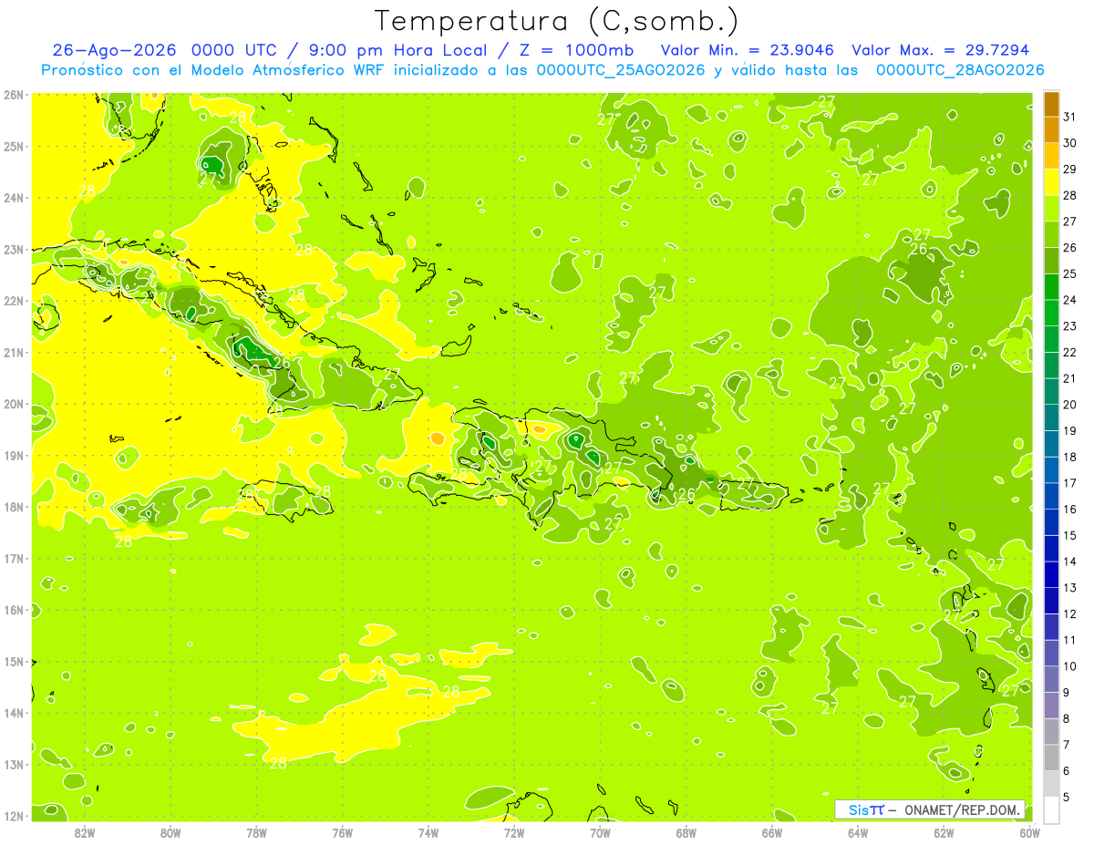1094x845 pixels.
Task: Click the Sisπ logo in the credit box
Action: click(866, 809)
